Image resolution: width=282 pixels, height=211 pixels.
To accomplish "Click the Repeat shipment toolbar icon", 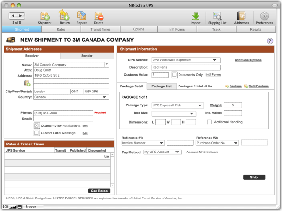I will point(82,18).
